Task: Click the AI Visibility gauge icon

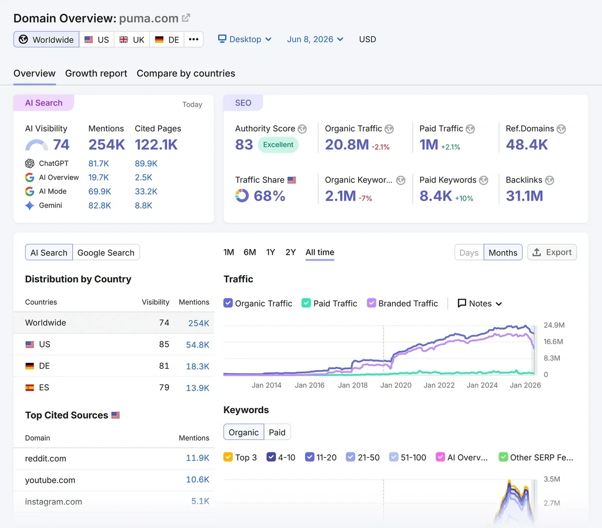Action: 37,145
